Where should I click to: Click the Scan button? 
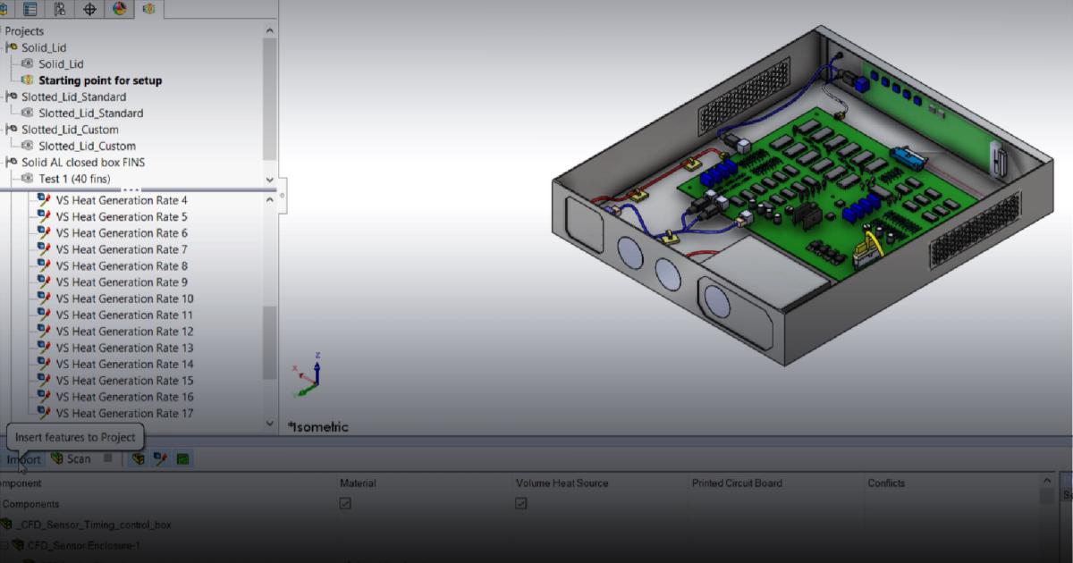click(71, 458)
